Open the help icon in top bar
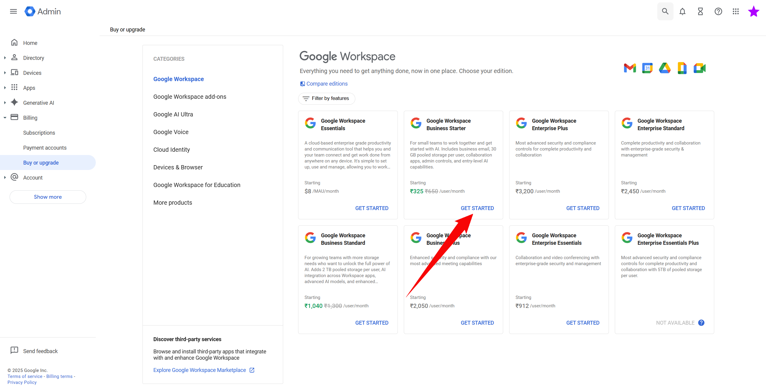The image size is (766, 389). tap(718, 11)
